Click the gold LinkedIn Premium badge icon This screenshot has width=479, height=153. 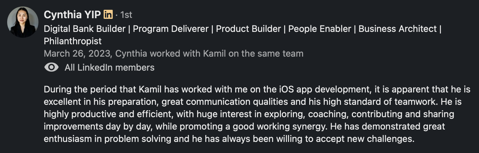coord(108,15)
